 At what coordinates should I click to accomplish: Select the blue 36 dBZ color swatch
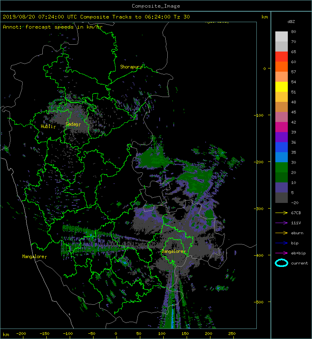281,147
